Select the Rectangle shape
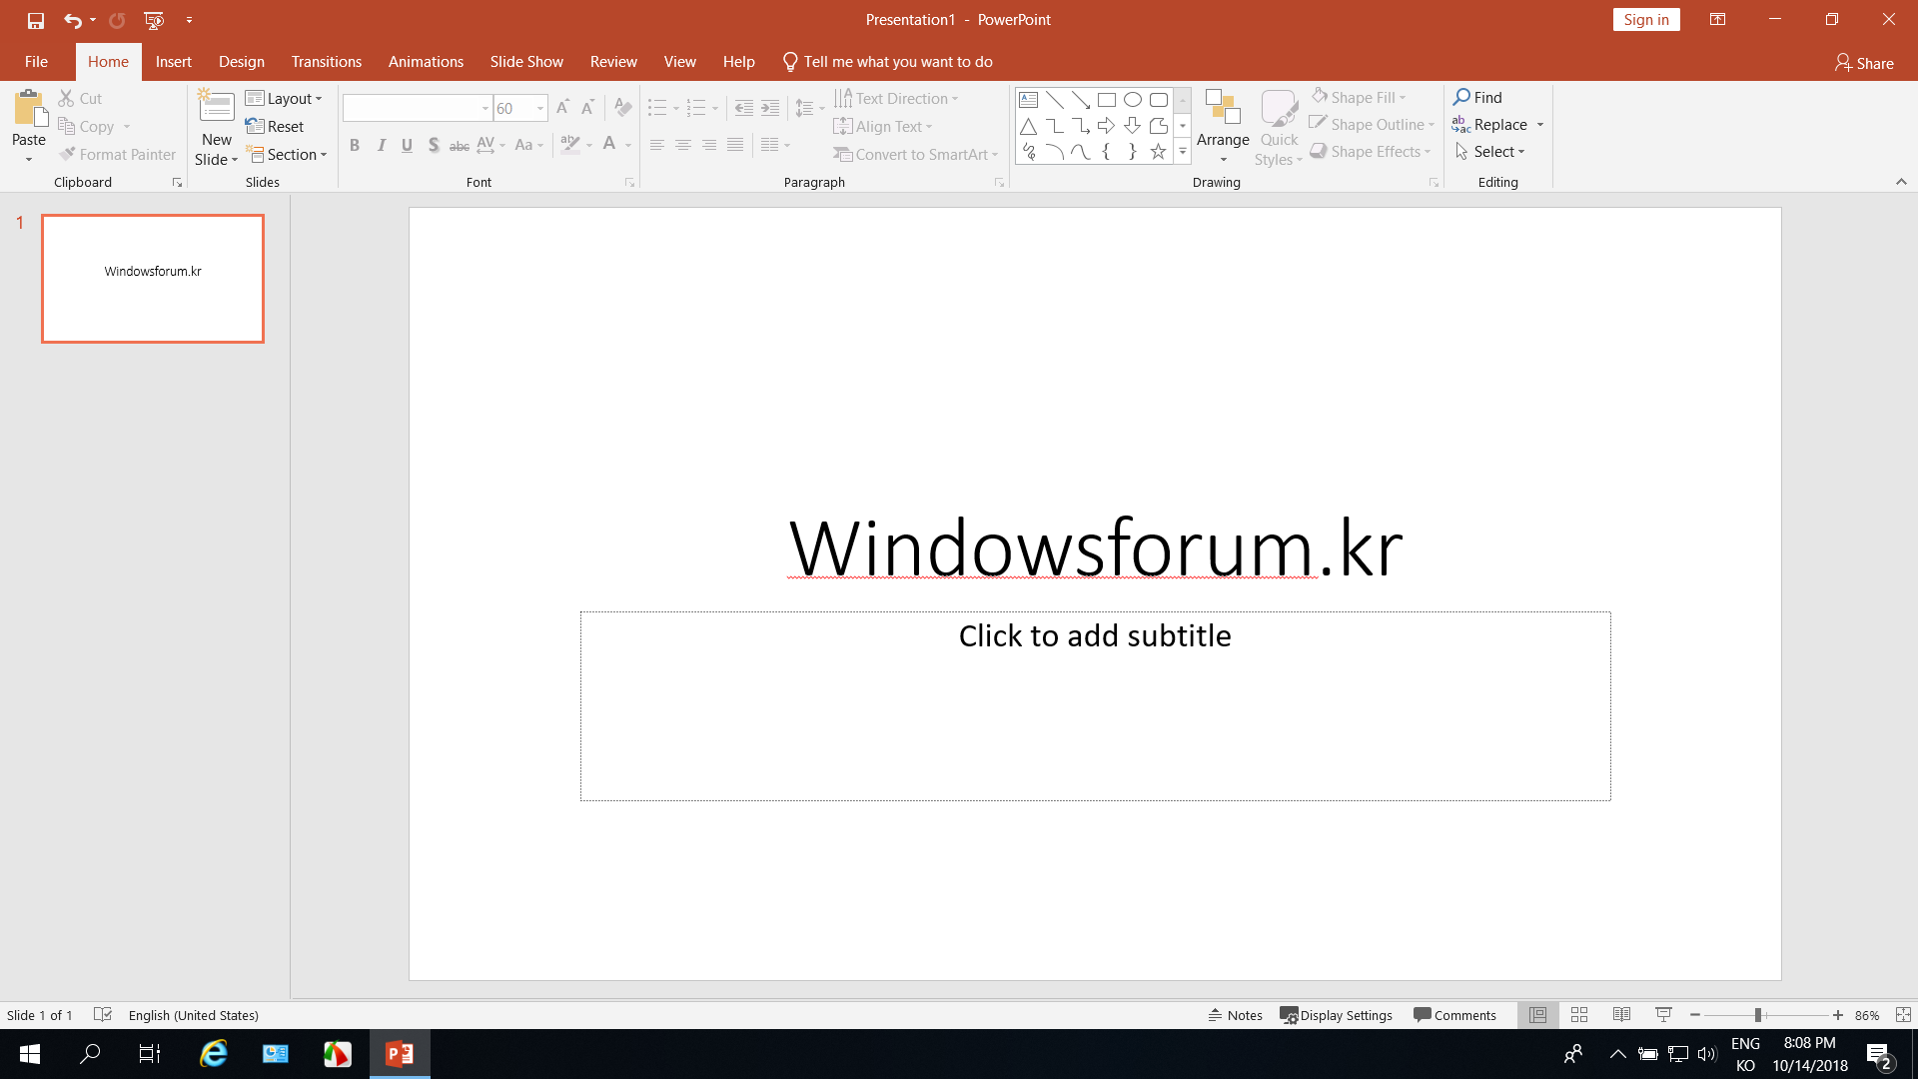Viewport: 1918px width, 1079px height. [x=1107, y=100]
